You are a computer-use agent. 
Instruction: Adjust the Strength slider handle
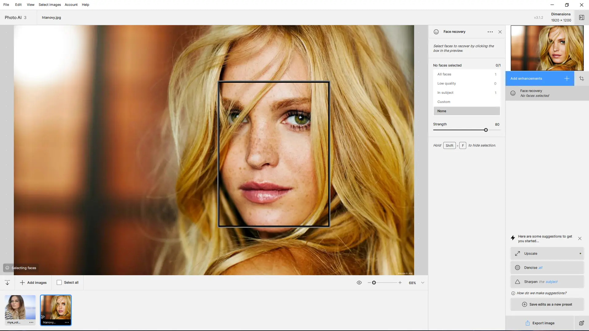(x=486, y=130)
